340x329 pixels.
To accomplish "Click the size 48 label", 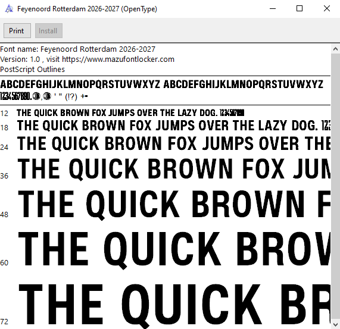I will tap(4, 215).
